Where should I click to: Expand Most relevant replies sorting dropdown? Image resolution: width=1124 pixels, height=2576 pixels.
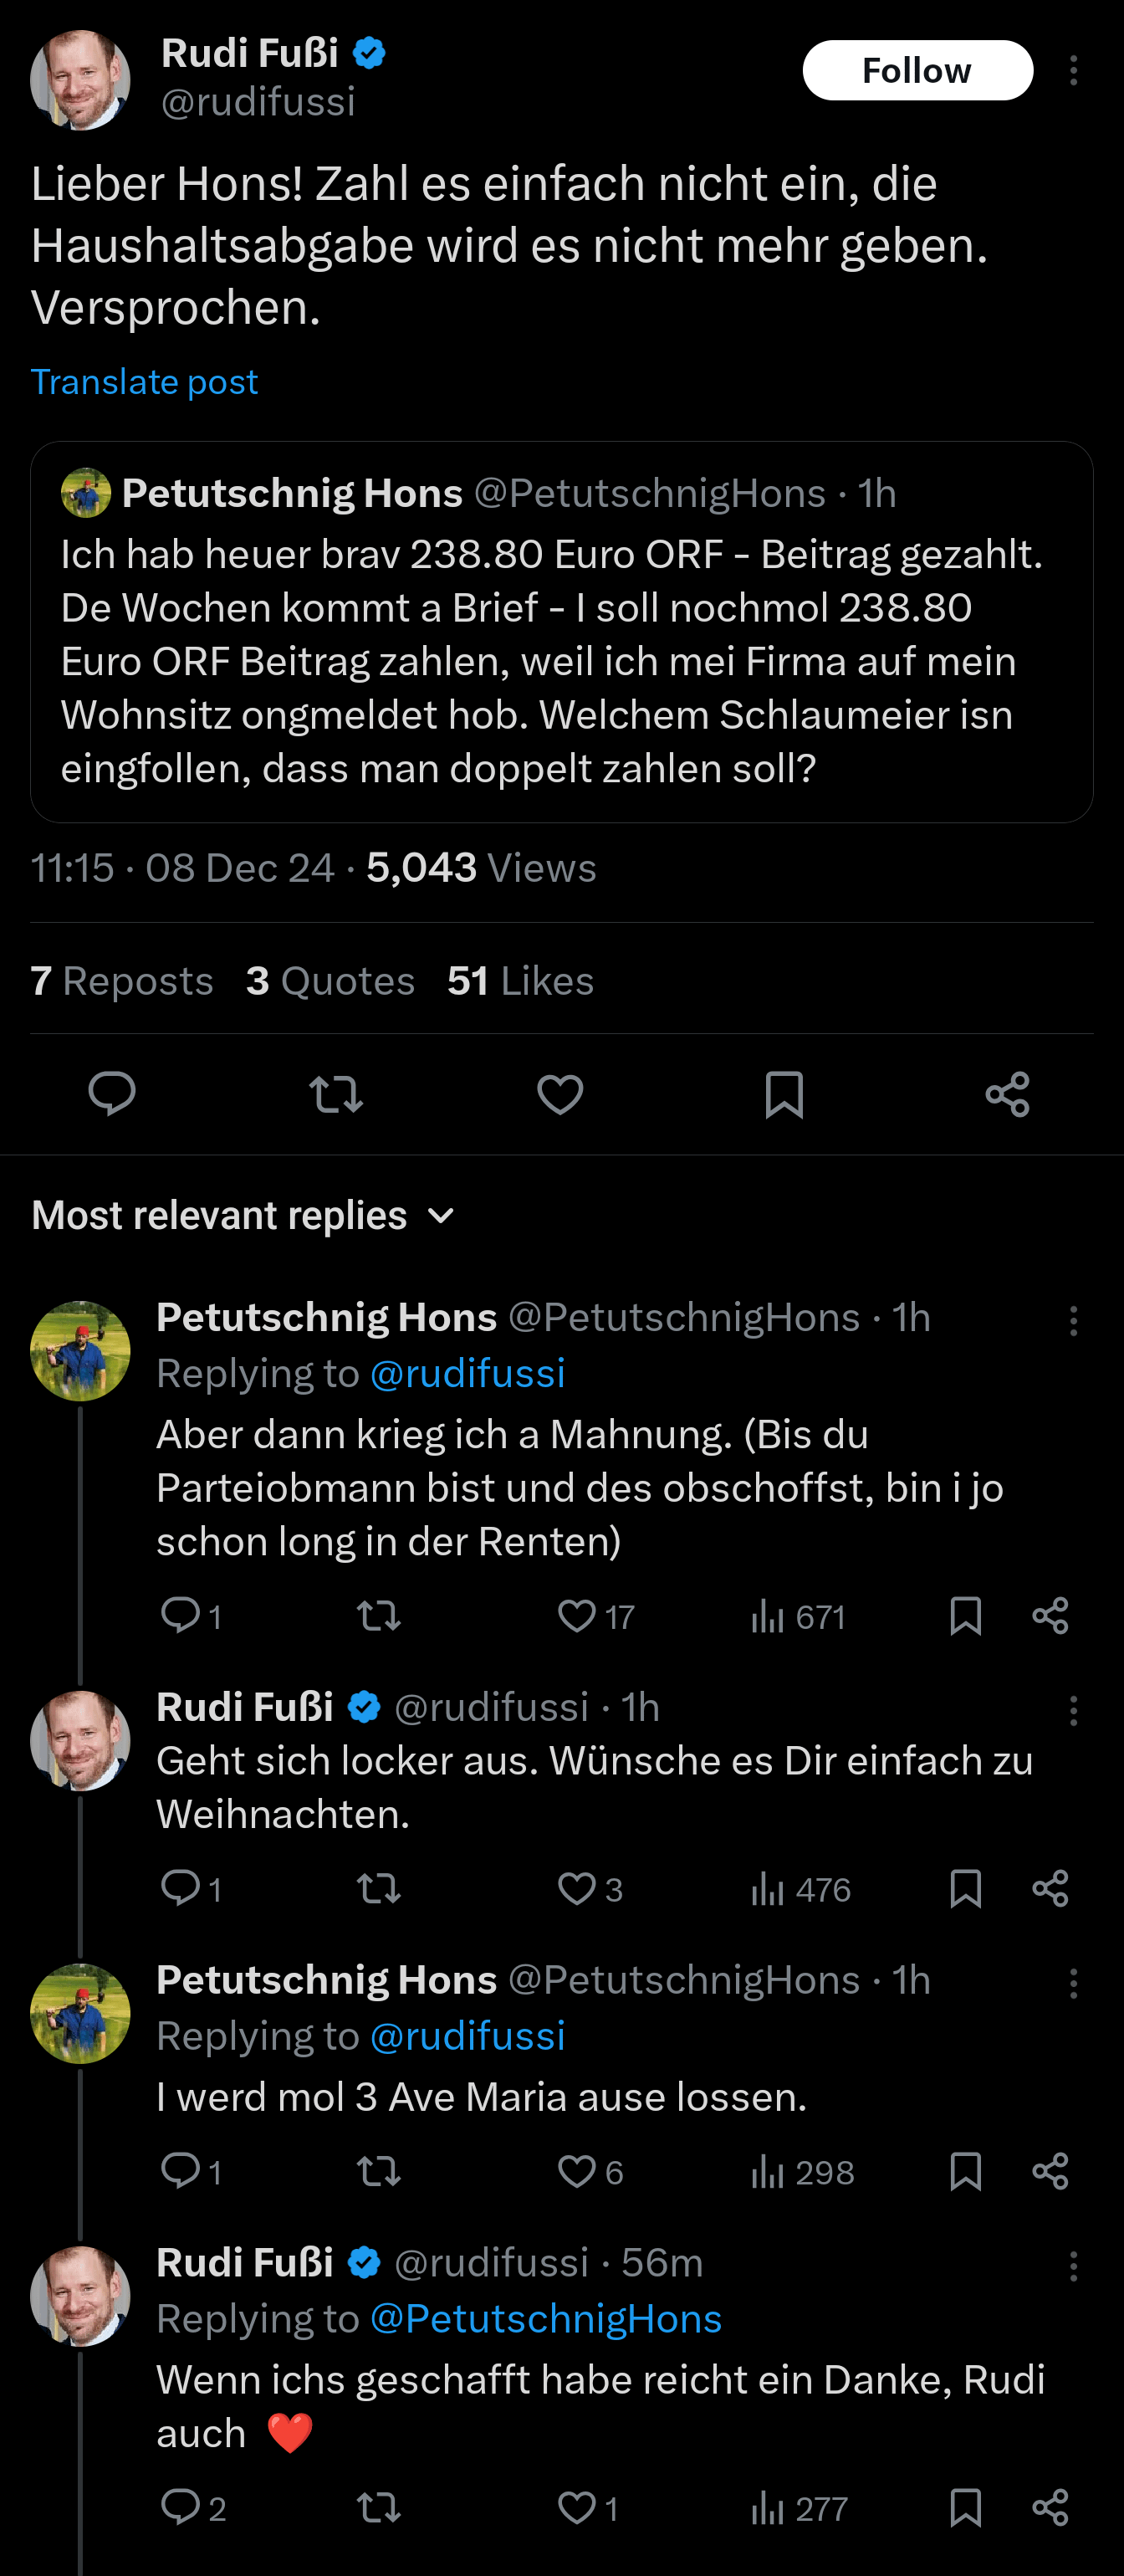click(x=243, y=1215)
